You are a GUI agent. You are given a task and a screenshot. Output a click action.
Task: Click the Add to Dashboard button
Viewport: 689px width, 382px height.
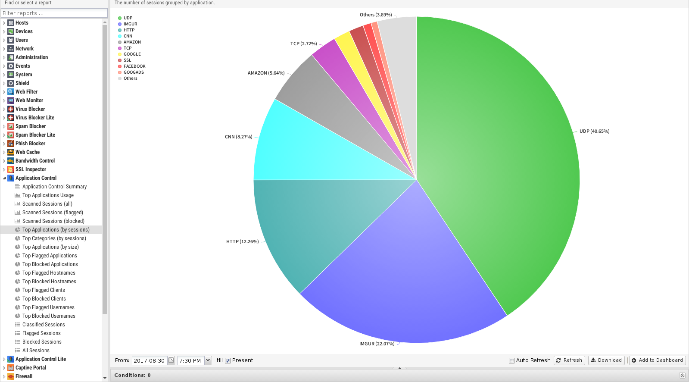(658, 360)
